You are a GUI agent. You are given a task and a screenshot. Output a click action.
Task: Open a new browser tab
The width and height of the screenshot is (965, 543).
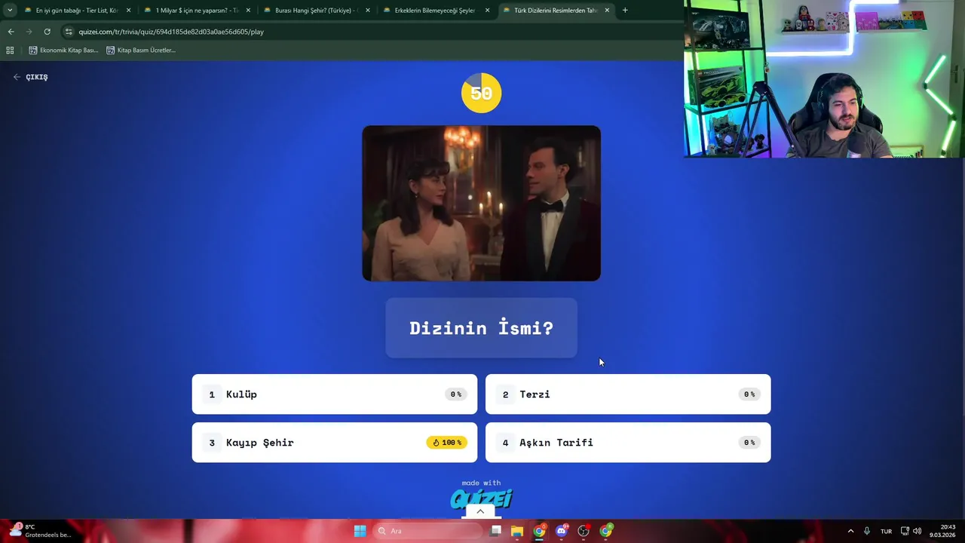(624, 11)
